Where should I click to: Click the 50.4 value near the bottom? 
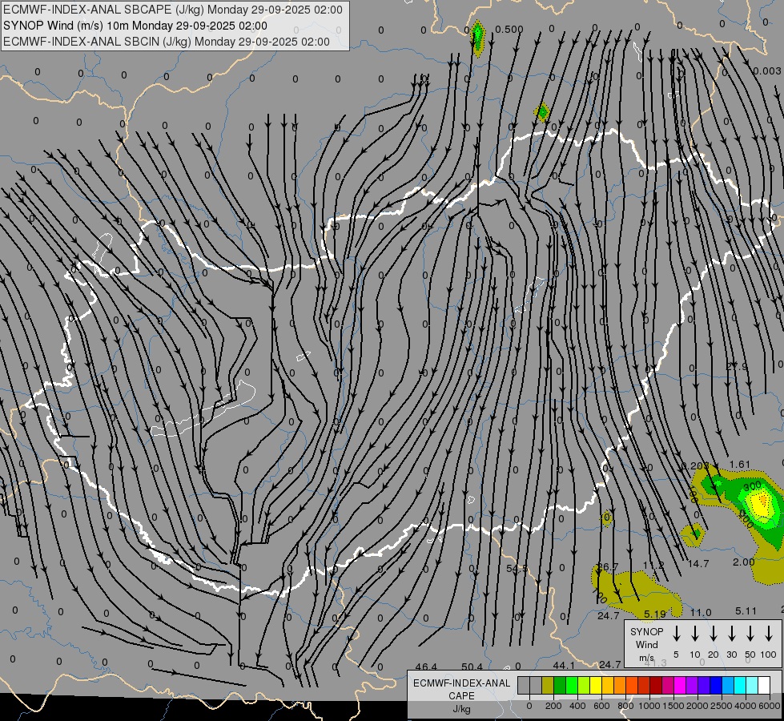472,667
